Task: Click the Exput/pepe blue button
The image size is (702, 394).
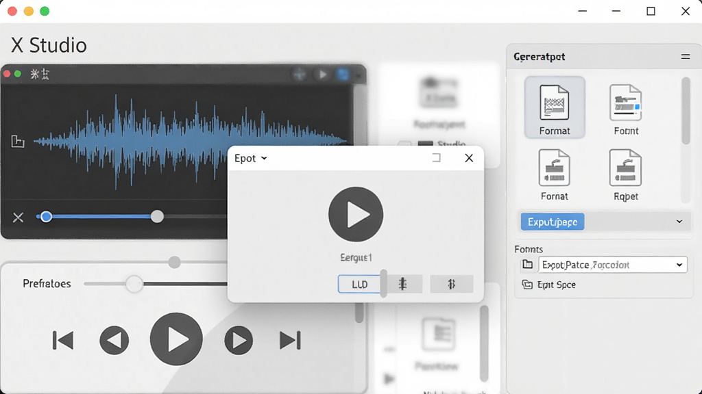Action: pyautogui.click(x=553, y=222)
